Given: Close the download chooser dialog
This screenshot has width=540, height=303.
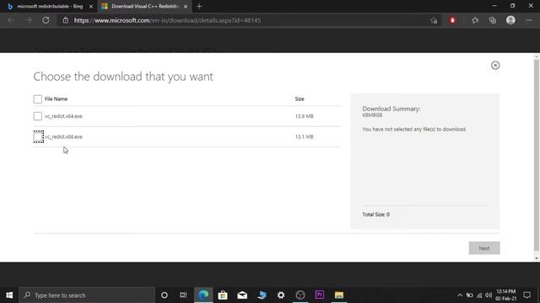Looking at the screenshot, I should pyautogui.click(x=495, y=66).
